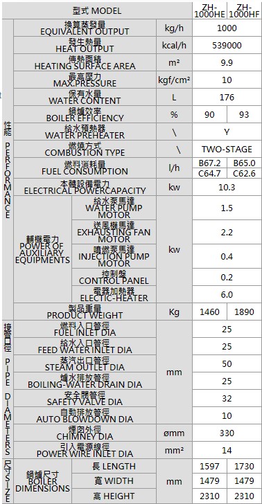
Task: Select the POWER WIRE INLET DIA label
Action: (85, 450)
